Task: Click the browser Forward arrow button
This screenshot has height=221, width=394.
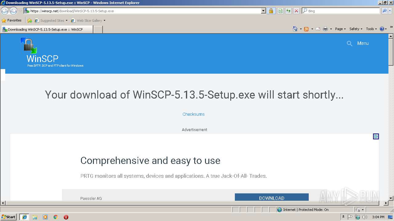Action: tap(13, 11)
